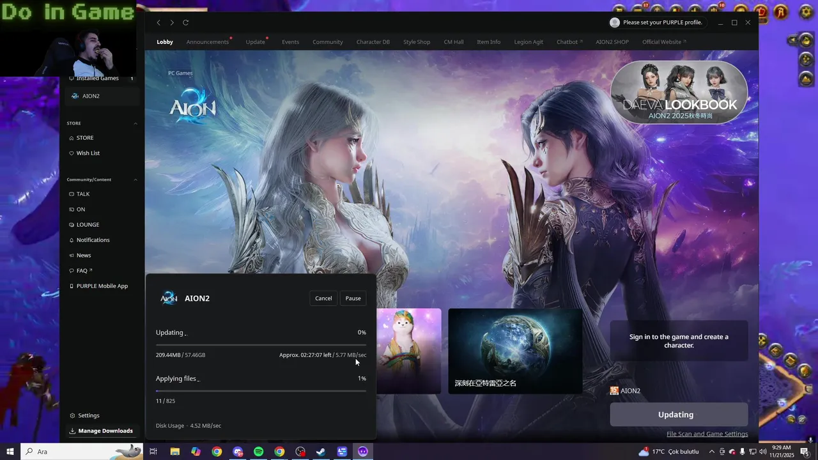The image size is (818, 460).
Task: Open the STORE home icon in sidebar
Action: pyautogui.click(x=72, y=138)
